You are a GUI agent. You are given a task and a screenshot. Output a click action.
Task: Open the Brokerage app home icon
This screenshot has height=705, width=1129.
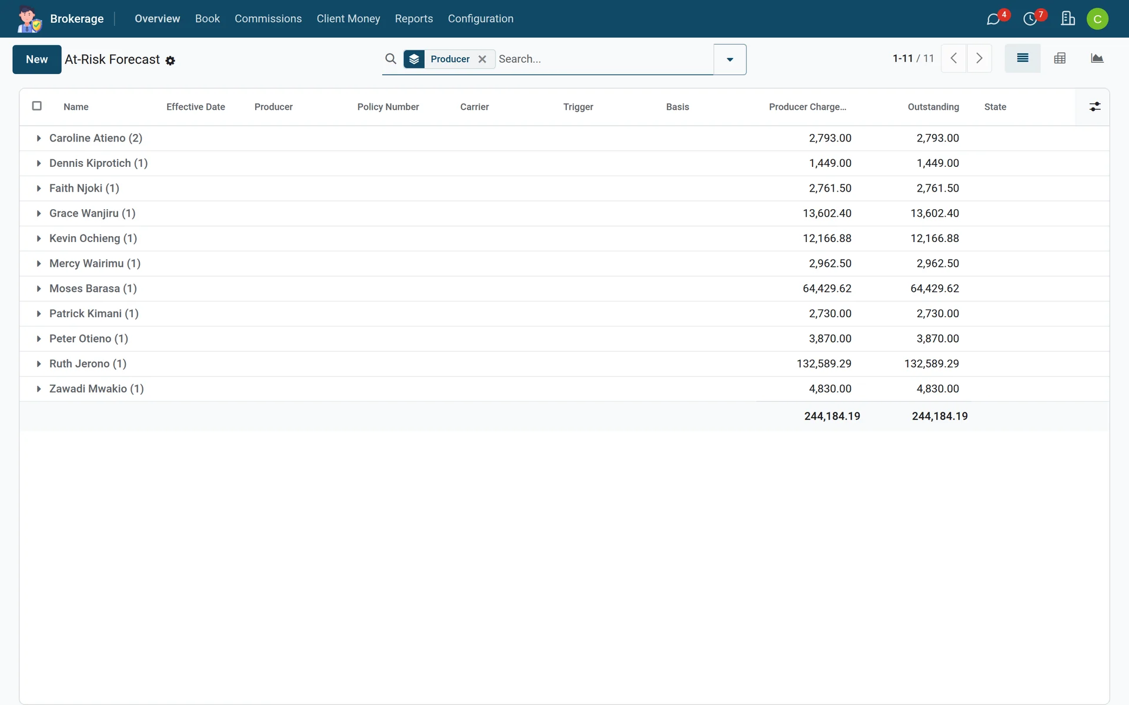pos(29,19)
